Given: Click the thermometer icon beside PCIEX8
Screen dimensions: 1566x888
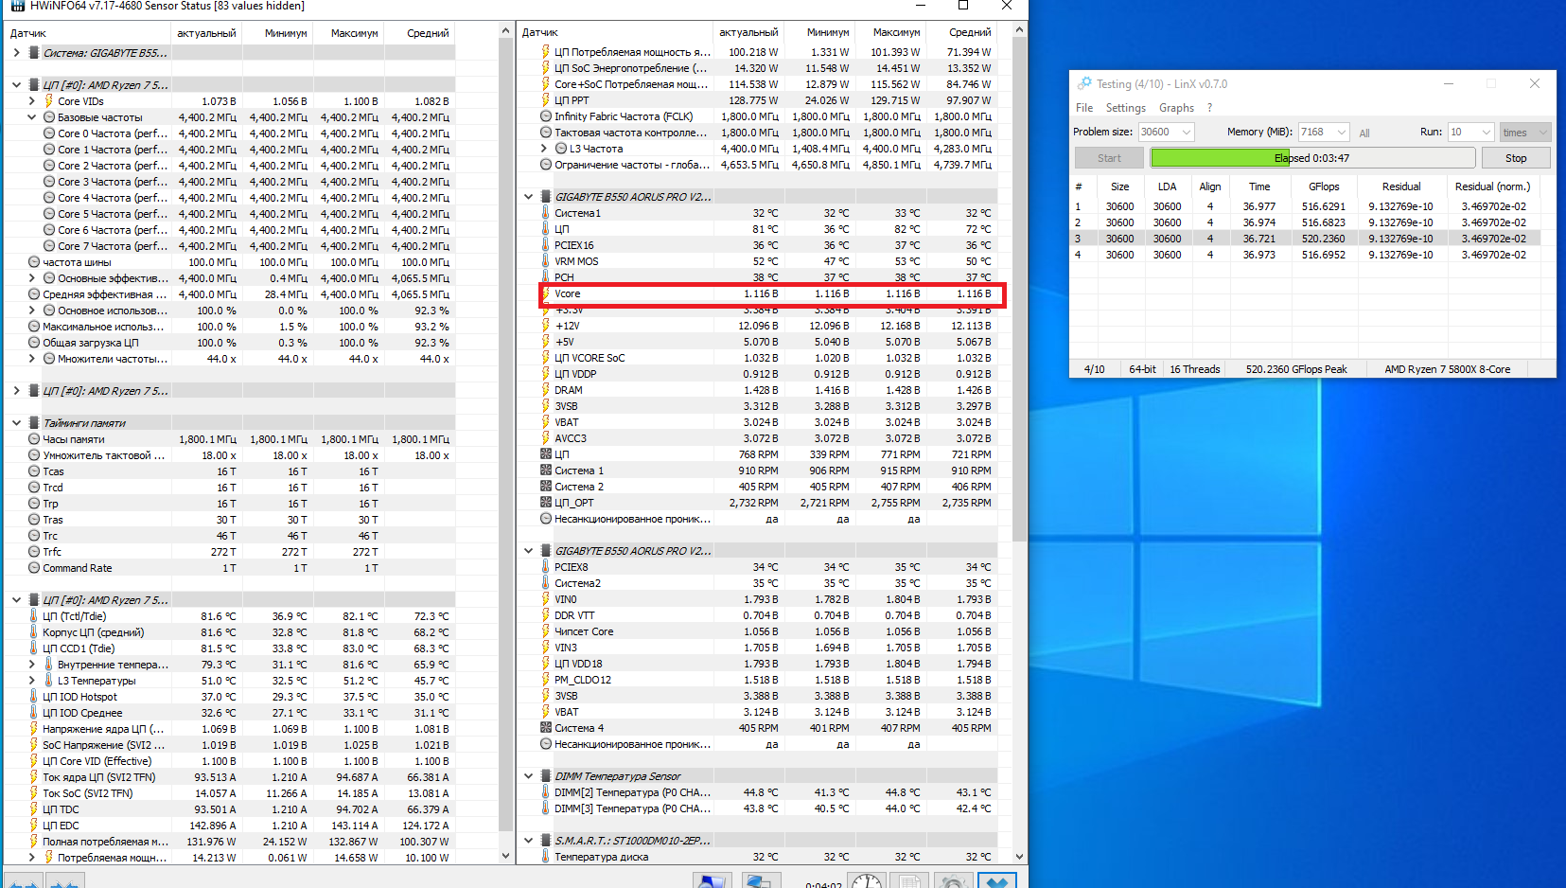Looking at the screenshot, I should (x=546, y=567).
